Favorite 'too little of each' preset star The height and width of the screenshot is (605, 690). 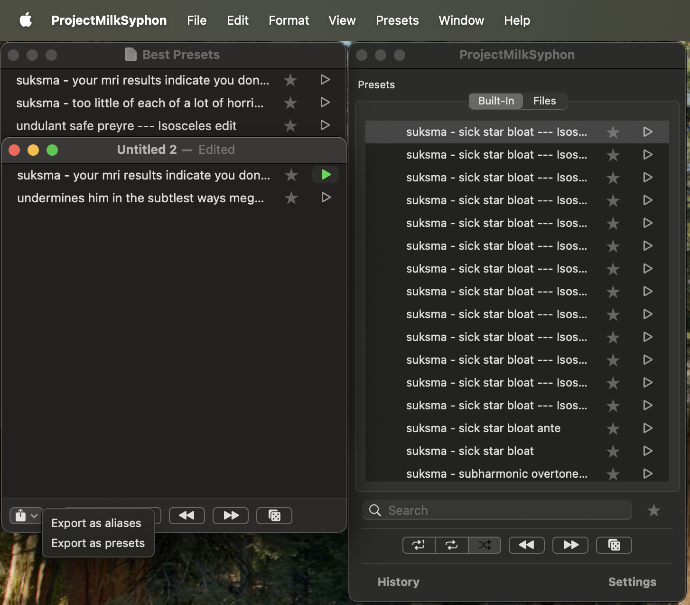click(x=290, y=103)
